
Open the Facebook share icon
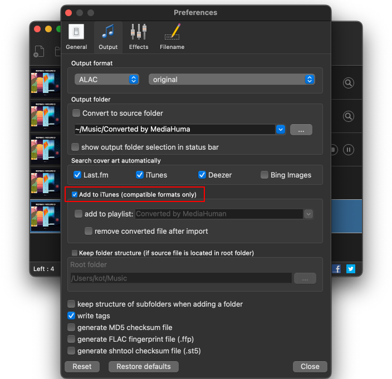(336, 269)
